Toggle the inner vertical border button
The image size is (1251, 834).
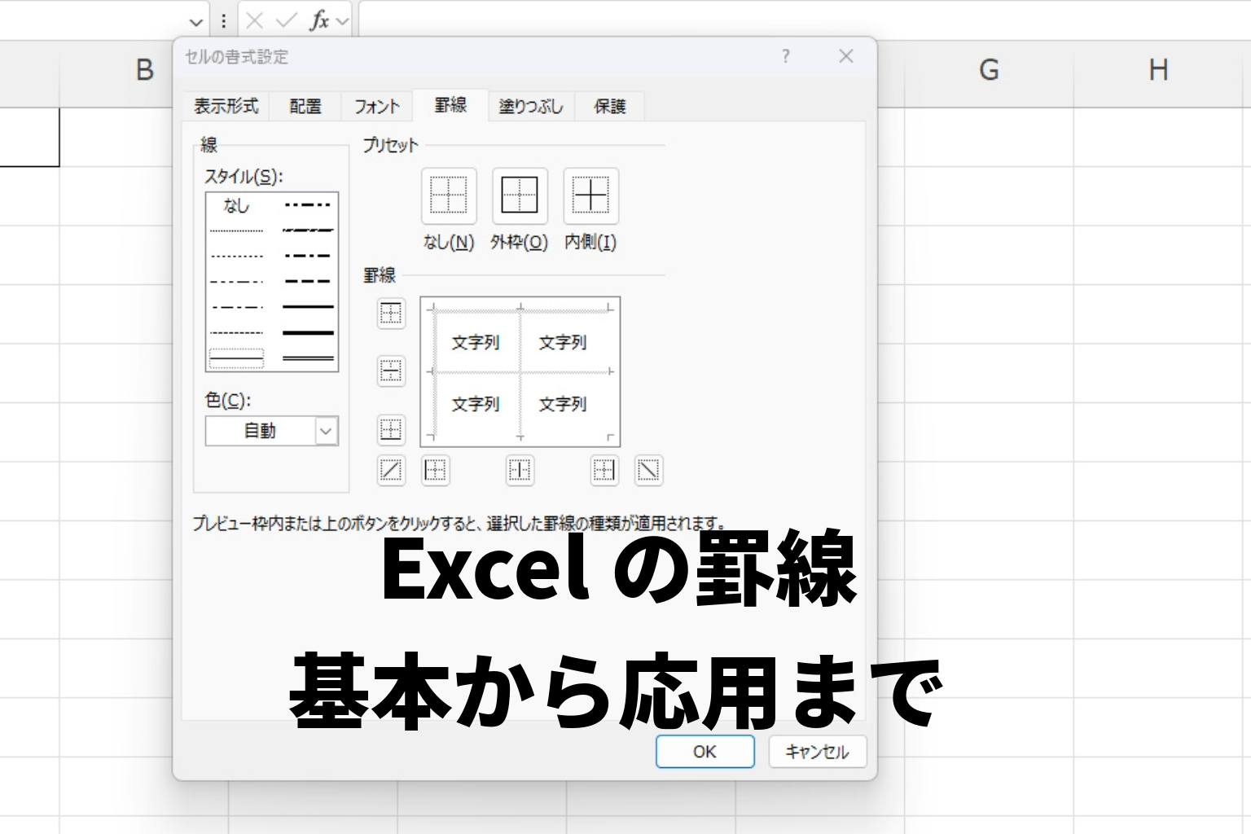point(520,470)
